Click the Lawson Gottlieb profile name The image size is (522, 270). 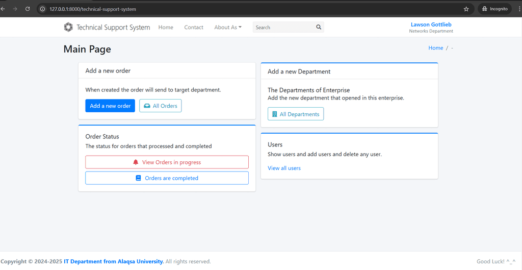431,24
